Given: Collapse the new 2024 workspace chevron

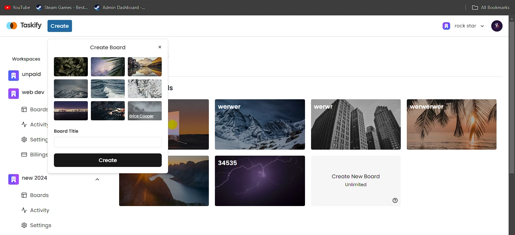Looking at the screenshot, I should coord(97,179).
